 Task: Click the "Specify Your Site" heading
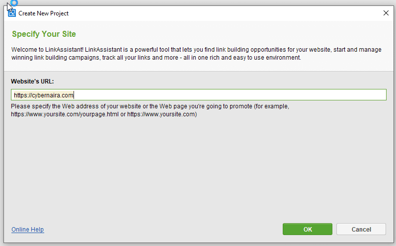(44, 34)
